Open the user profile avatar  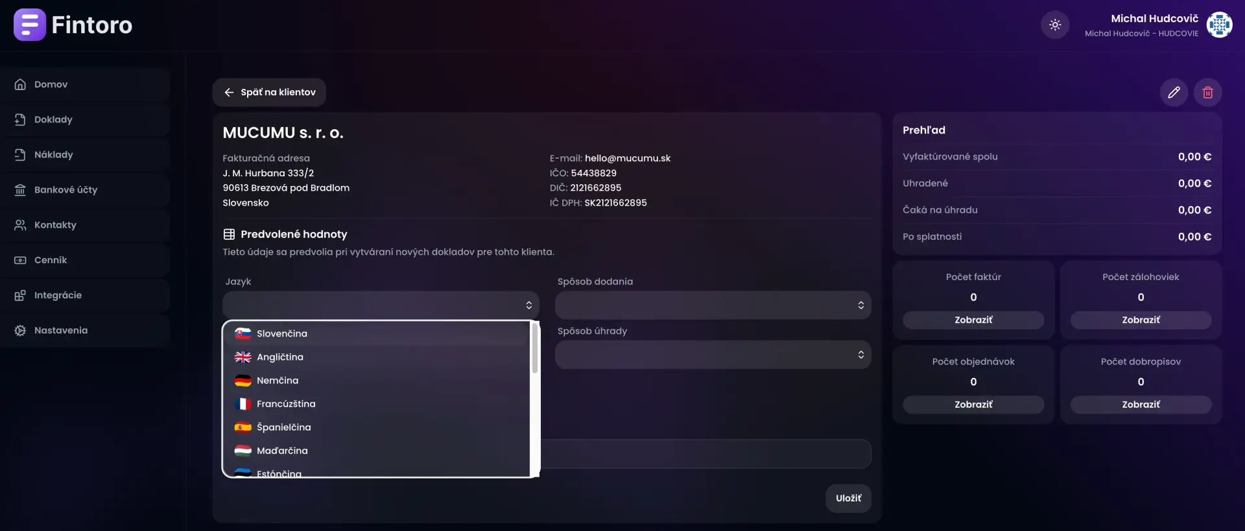tap(1218, 25)
